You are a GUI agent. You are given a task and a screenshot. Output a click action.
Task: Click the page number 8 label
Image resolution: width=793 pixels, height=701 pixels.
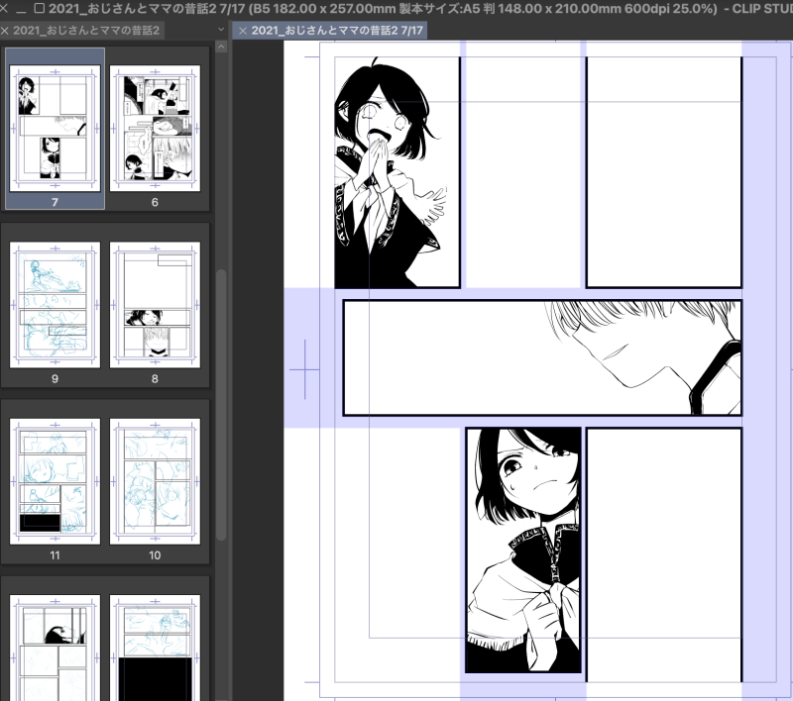click(155, 379)
